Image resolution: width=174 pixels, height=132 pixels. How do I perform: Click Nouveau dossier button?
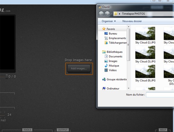132,21
